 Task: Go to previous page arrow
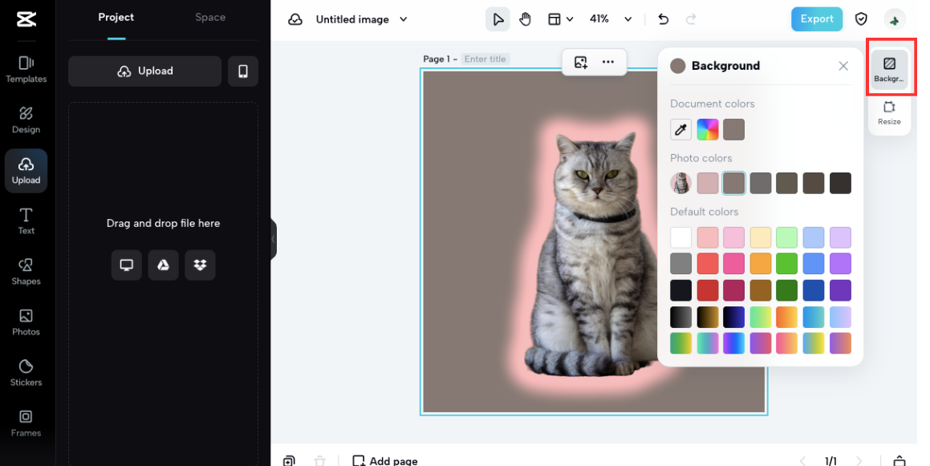[x=802, y=460]
